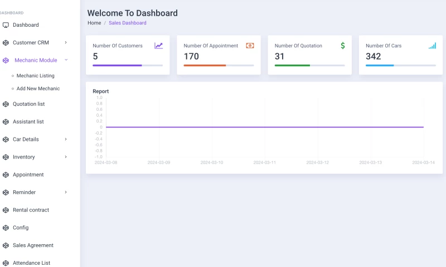Click the monitor icon beside Dashboard
446x267 pixels.
pyautogui.click(x=6, y=25)
